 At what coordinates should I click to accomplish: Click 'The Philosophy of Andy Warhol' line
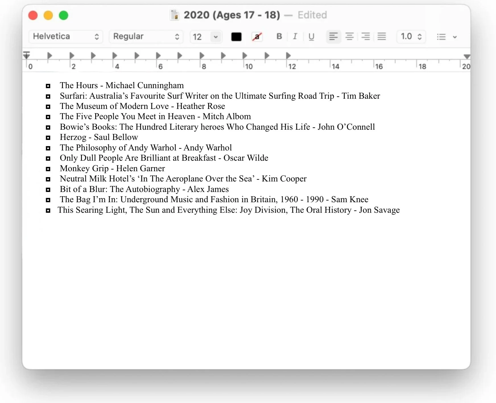pos(146,148)
